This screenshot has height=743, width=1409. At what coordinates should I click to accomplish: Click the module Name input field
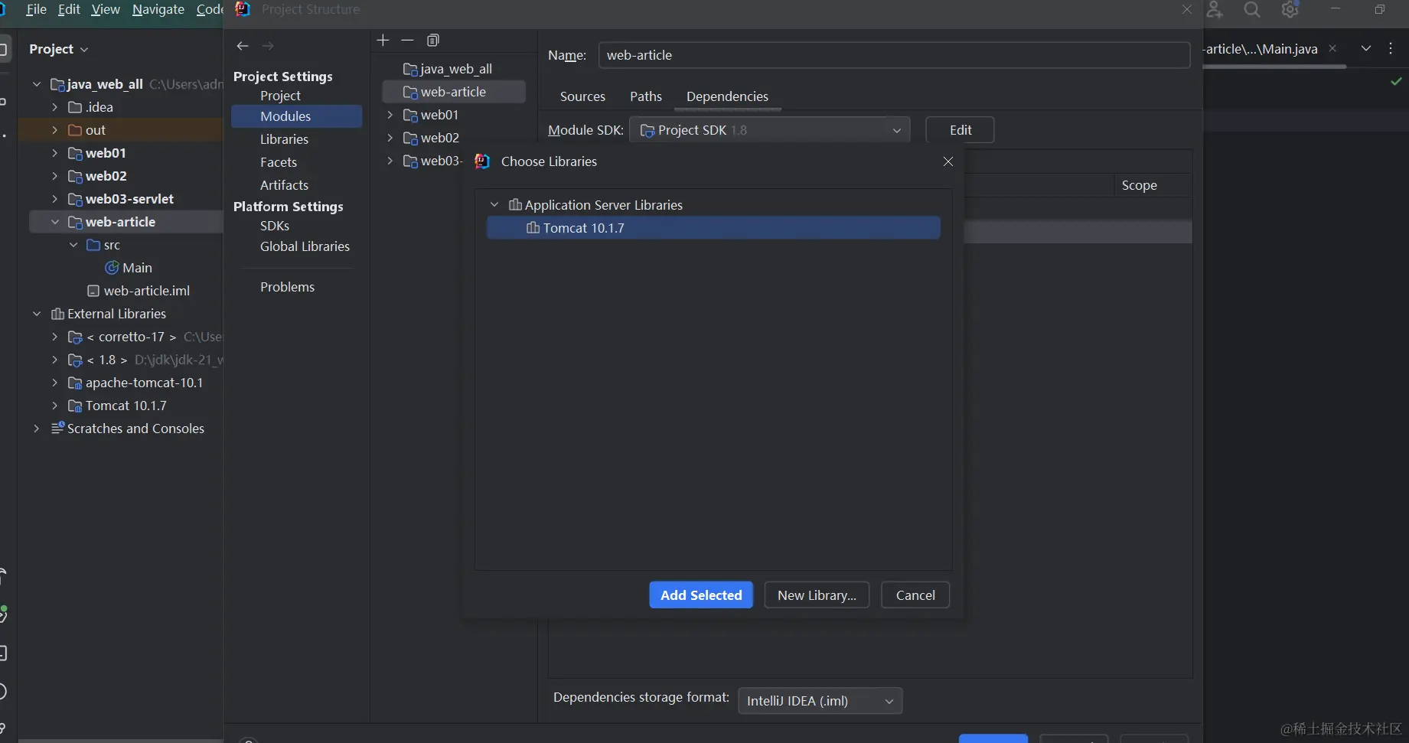tap(894, 55)
